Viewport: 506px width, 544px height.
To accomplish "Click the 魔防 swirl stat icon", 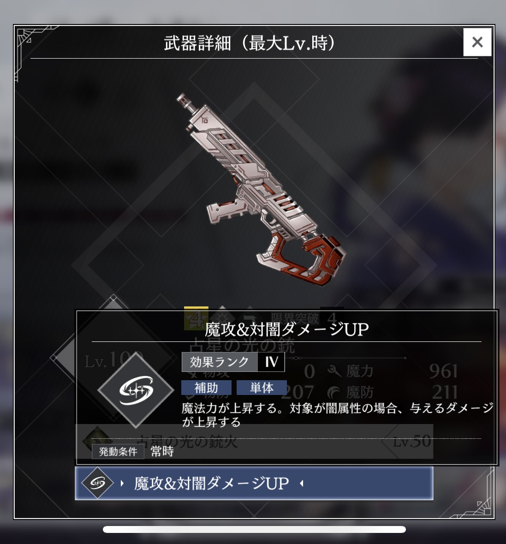I will pos(334,392).
